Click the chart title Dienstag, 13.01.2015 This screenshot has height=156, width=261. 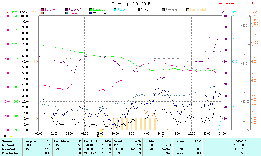(x=131, y=4)
